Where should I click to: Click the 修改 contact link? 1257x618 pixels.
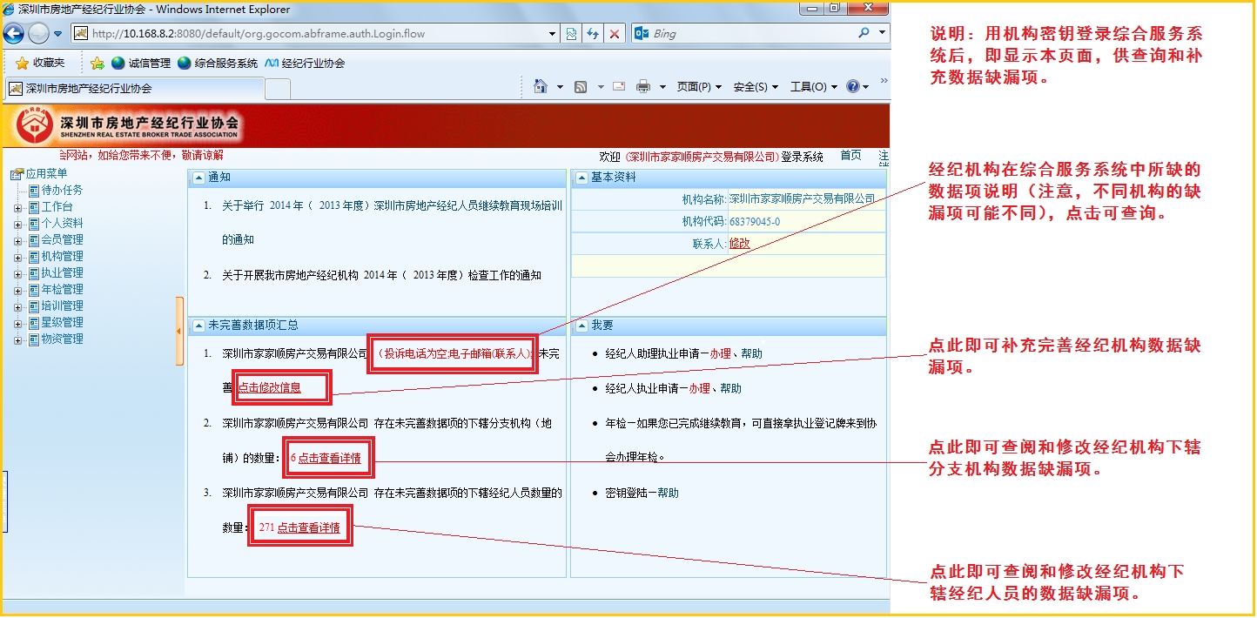pyautogui.click(x=739, y=244)
